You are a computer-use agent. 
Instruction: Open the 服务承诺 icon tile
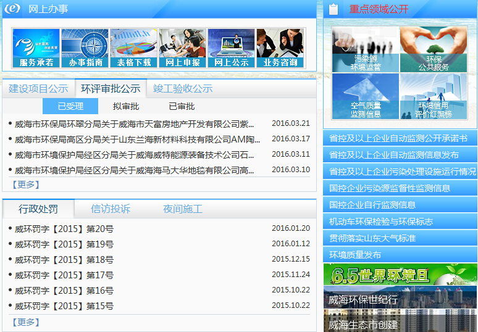pyautogui.click(x=36, y=48)
